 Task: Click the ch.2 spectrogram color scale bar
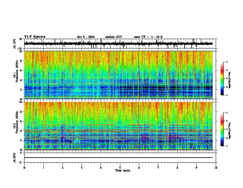222,129
